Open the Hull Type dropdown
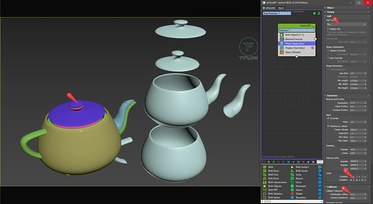This screenshot has height=204, width=373. coord(346,24)
